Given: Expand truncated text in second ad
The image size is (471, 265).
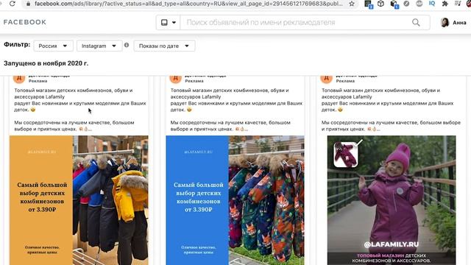Looking at the screenshot, I should click(247, 130).
